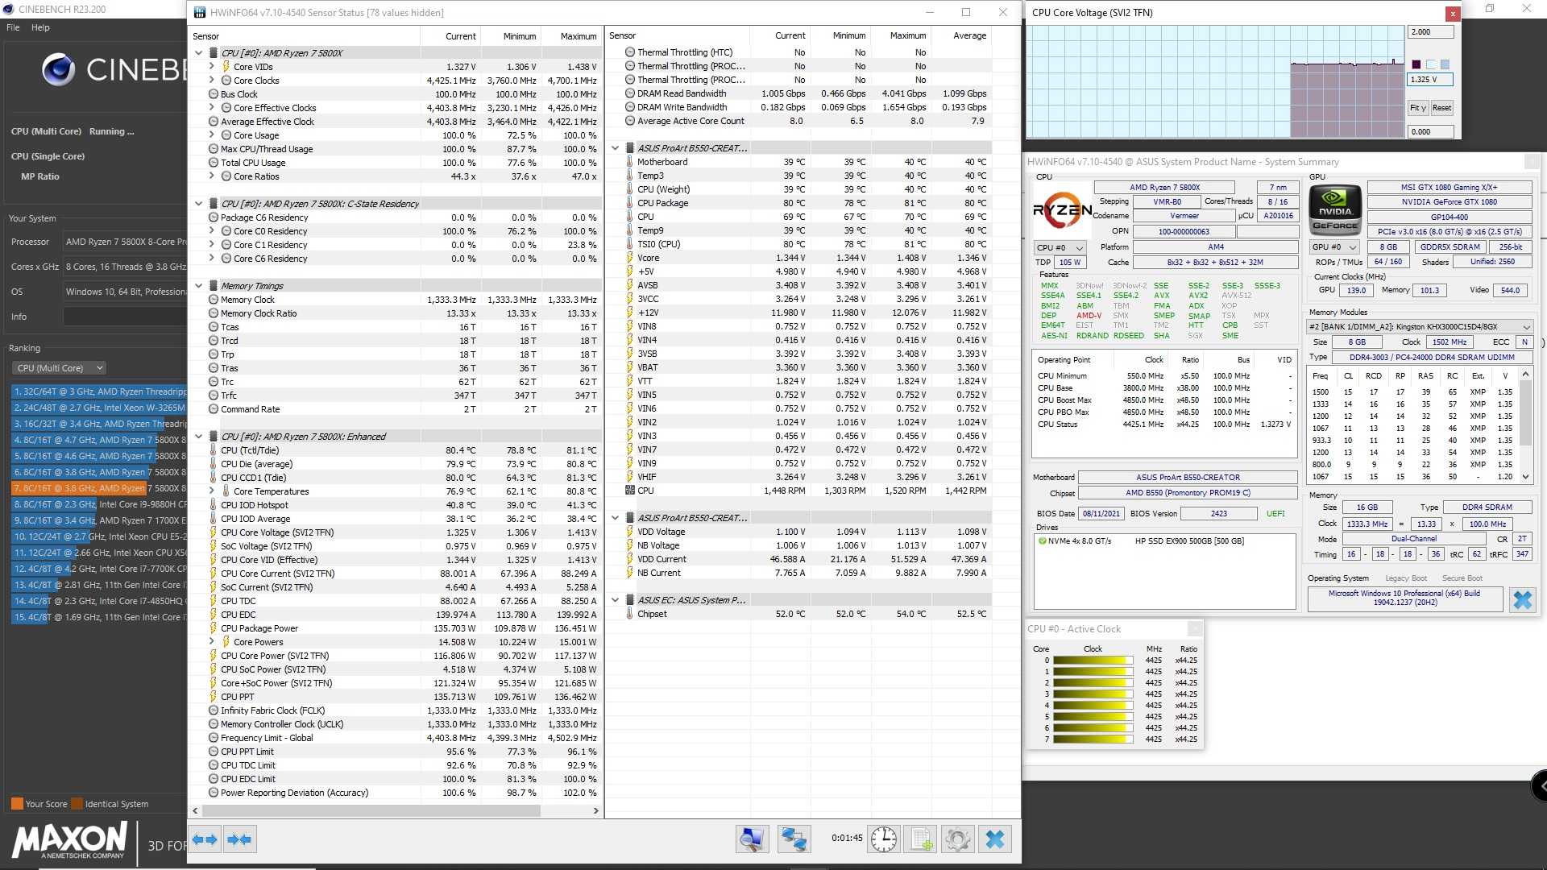1547x870 pixels.
Task: Click blue X in System Summary panel
Action: click(1522, 600)
